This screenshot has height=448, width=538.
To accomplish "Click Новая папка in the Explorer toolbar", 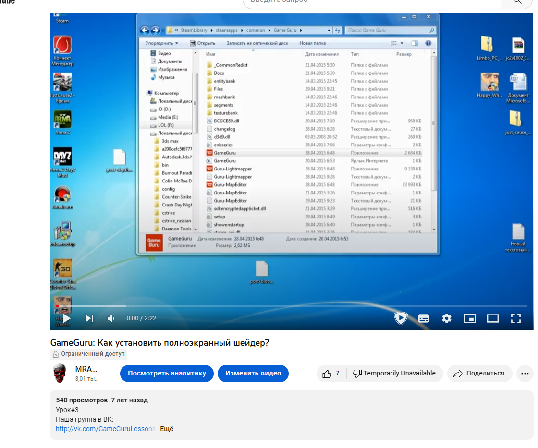I will (x=312, y=43).
